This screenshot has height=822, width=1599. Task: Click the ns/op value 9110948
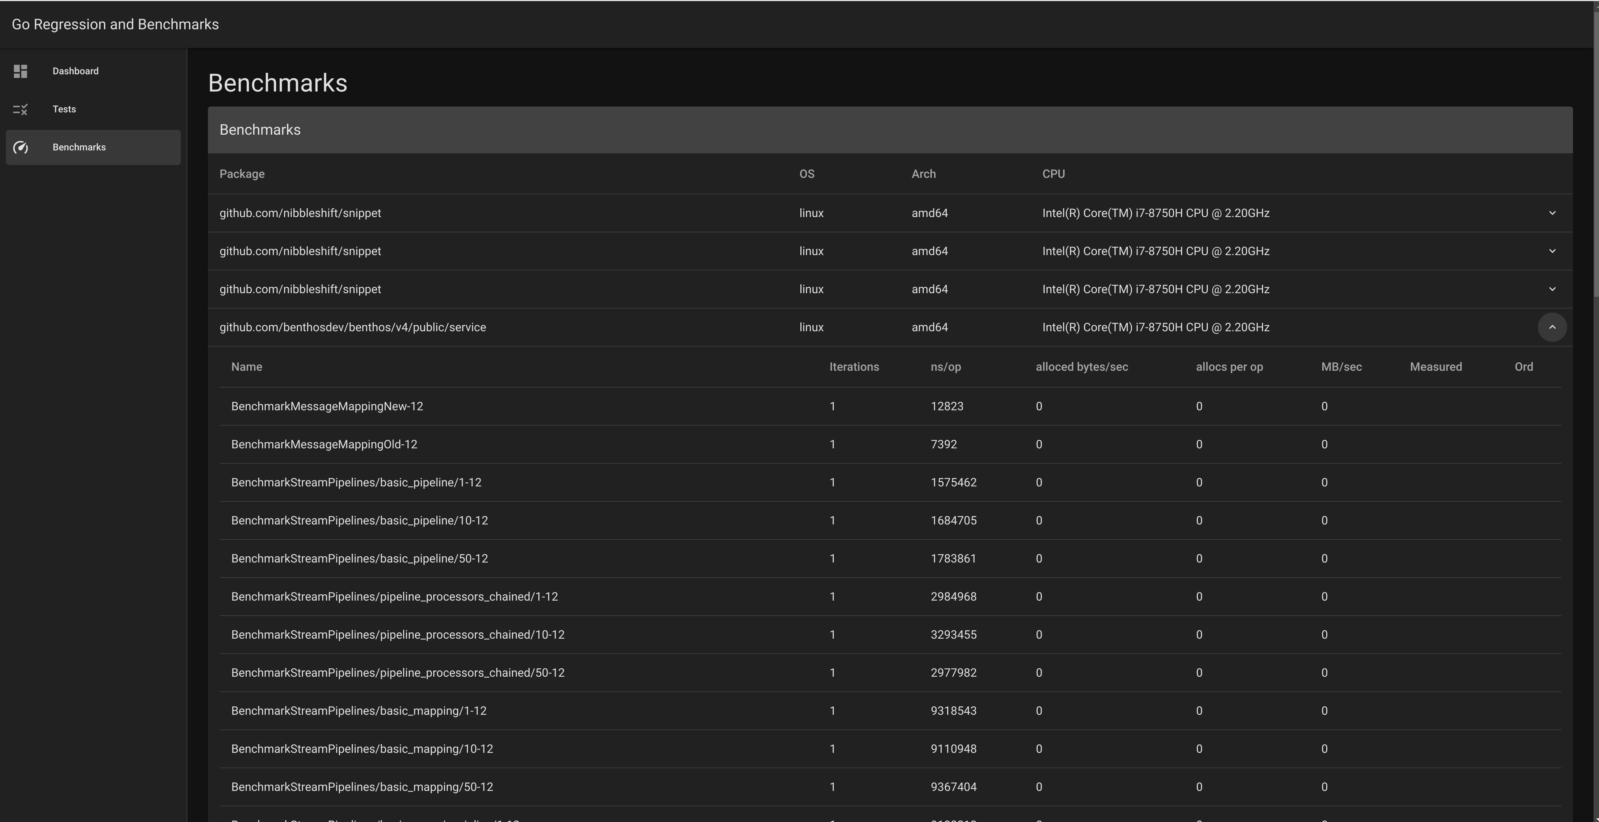coord(953,749)
